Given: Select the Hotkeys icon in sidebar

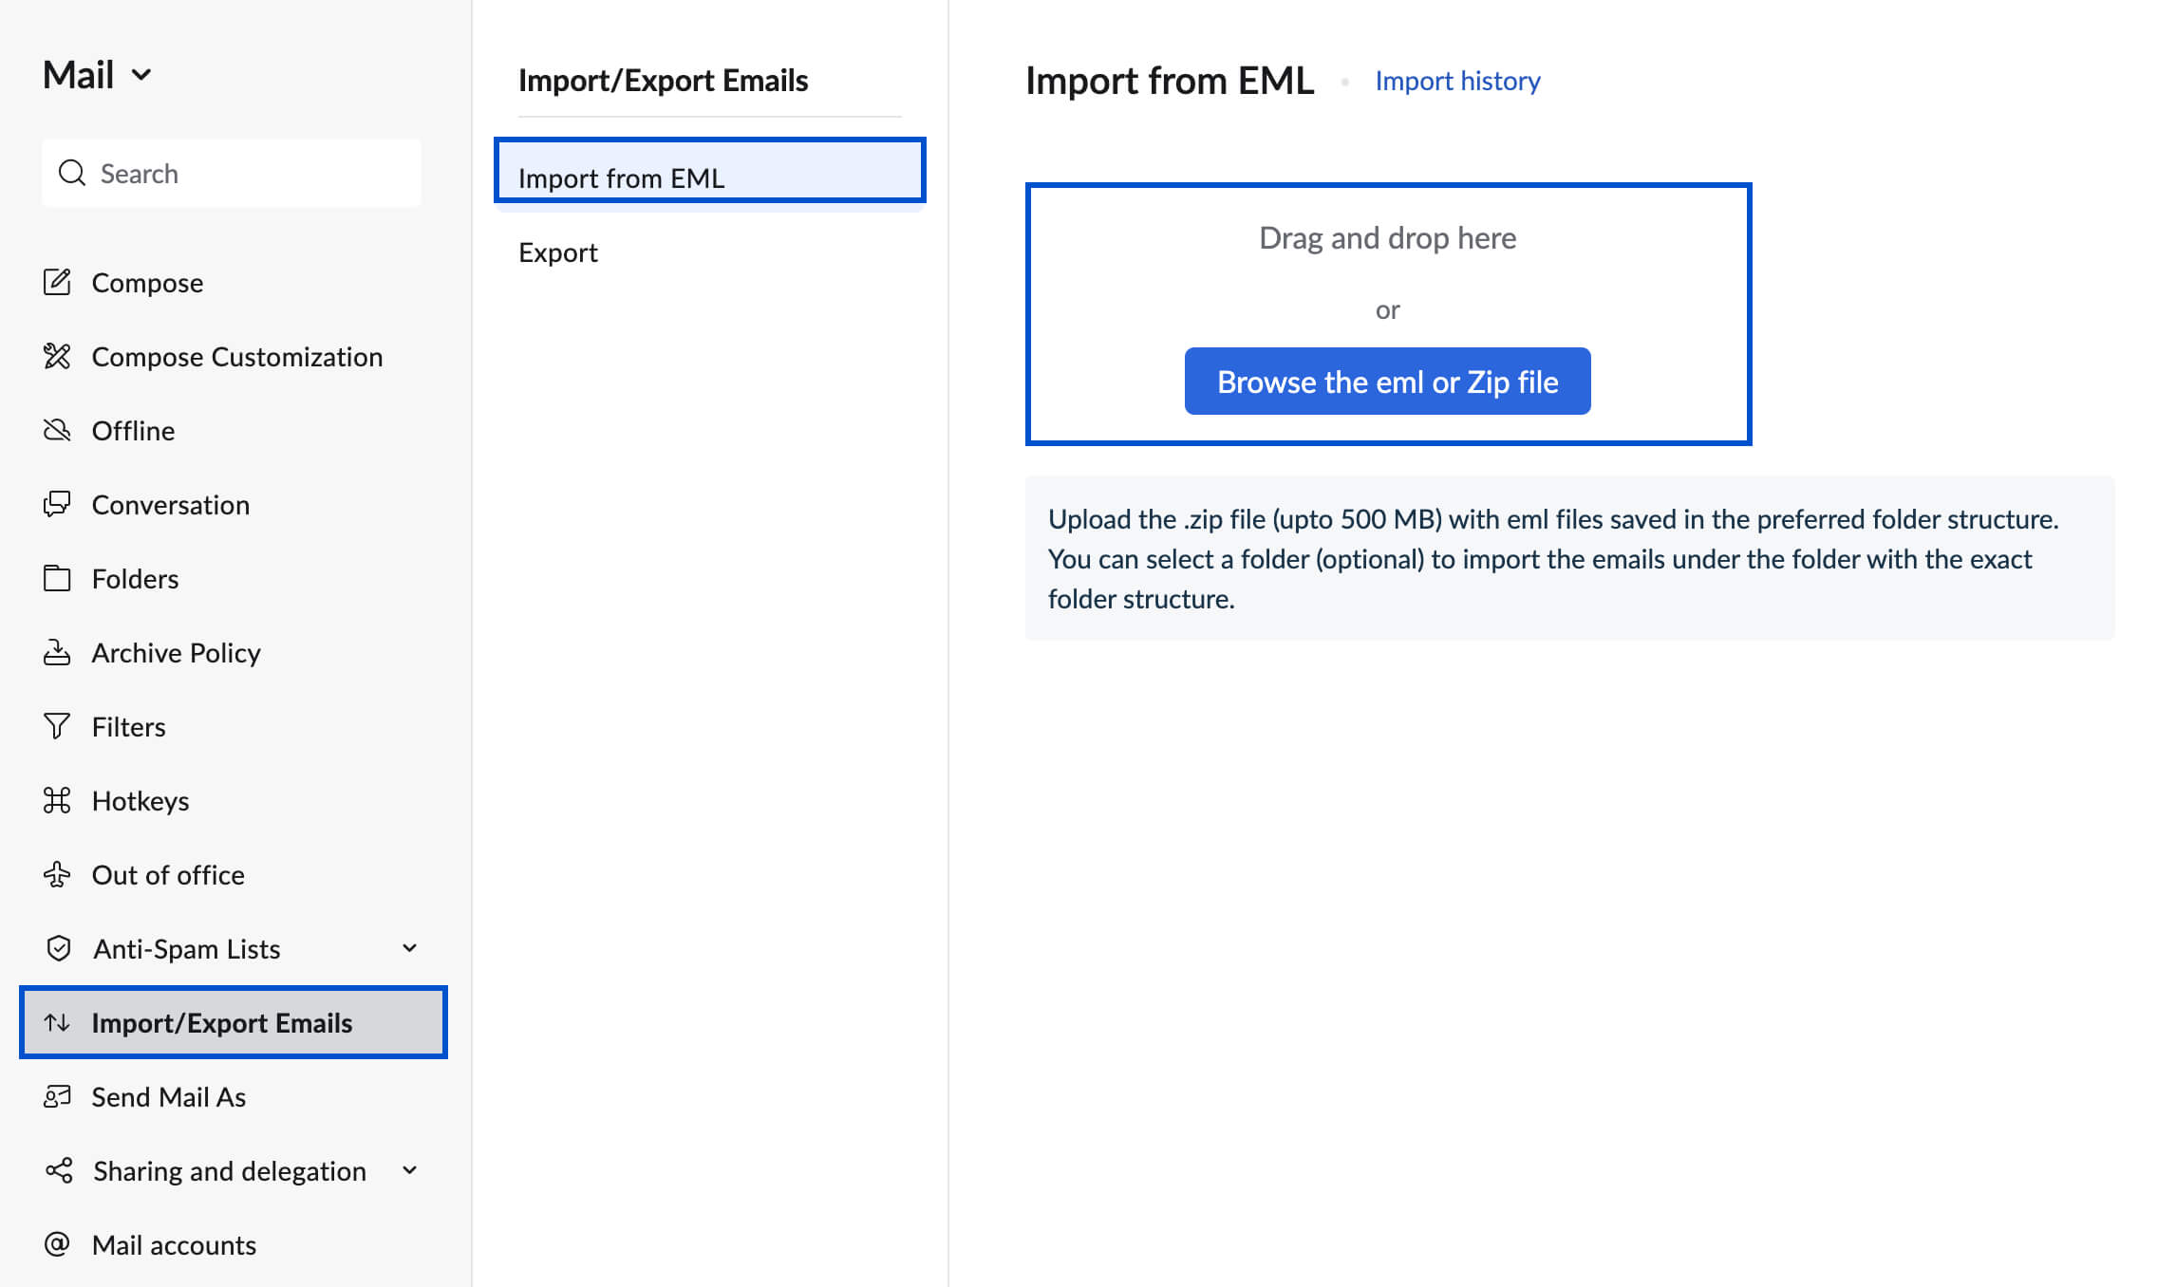Looking at the screenshot, I should pyautogui.click(x=57, y=800).
